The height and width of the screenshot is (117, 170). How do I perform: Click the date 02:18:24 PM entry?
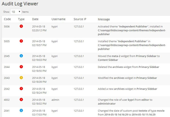39,91
